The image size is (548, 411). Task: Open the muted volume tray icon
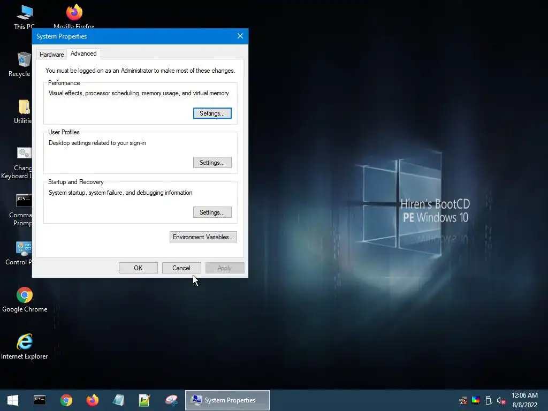501,400
